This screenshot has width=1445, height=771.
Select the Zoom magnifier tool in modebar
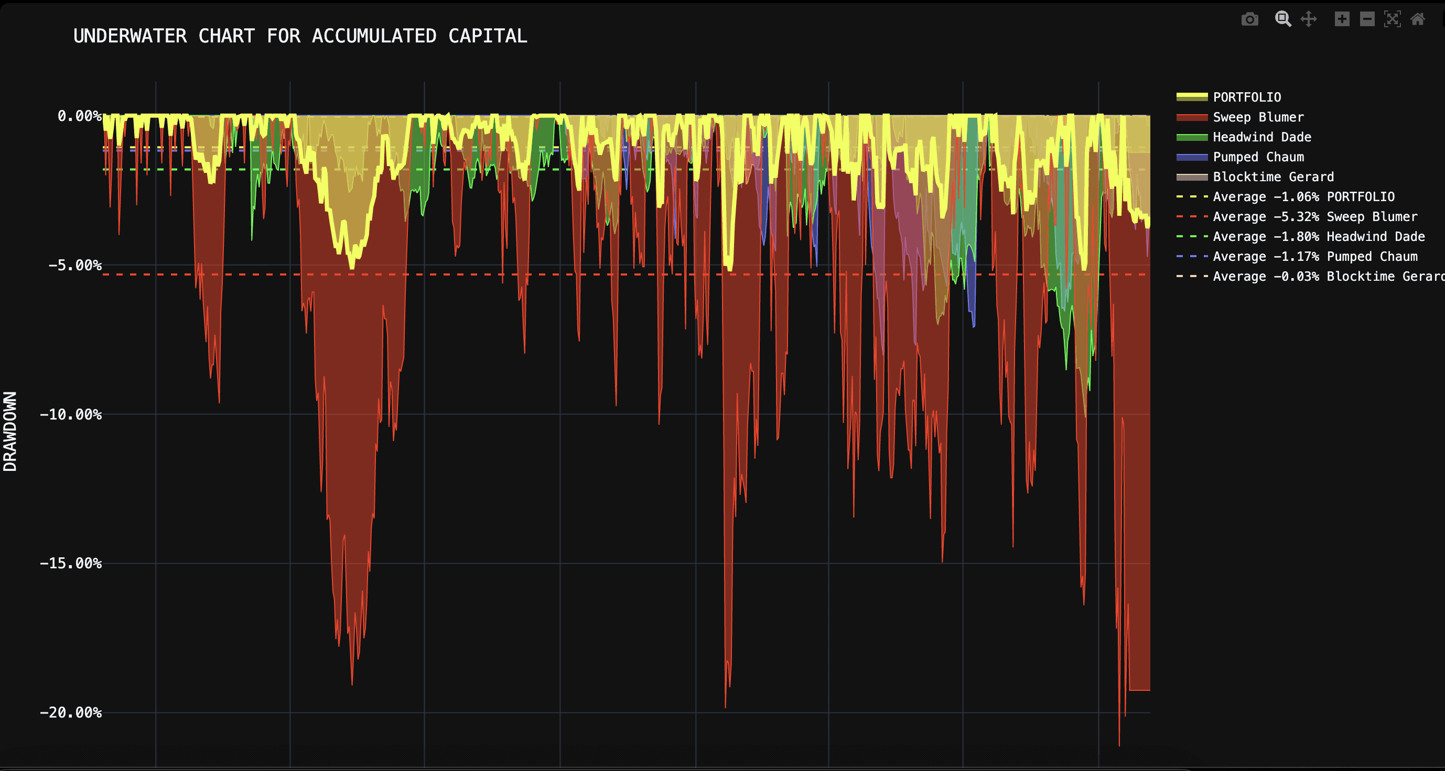click(x=1282, y=19)
